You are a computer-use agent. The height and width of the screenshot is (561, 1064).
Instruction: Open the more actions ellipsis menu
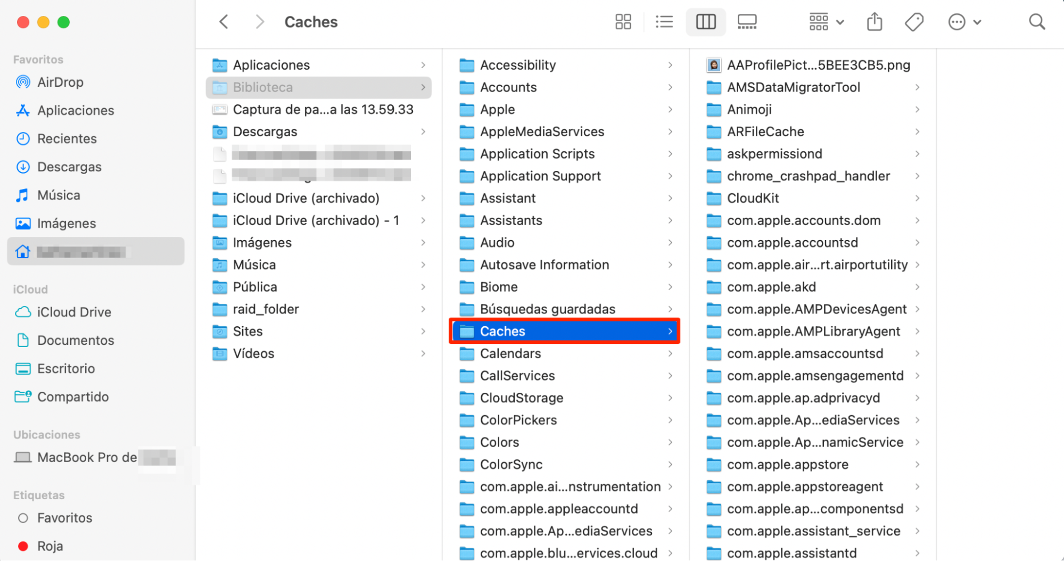click(x=964, y=22)
